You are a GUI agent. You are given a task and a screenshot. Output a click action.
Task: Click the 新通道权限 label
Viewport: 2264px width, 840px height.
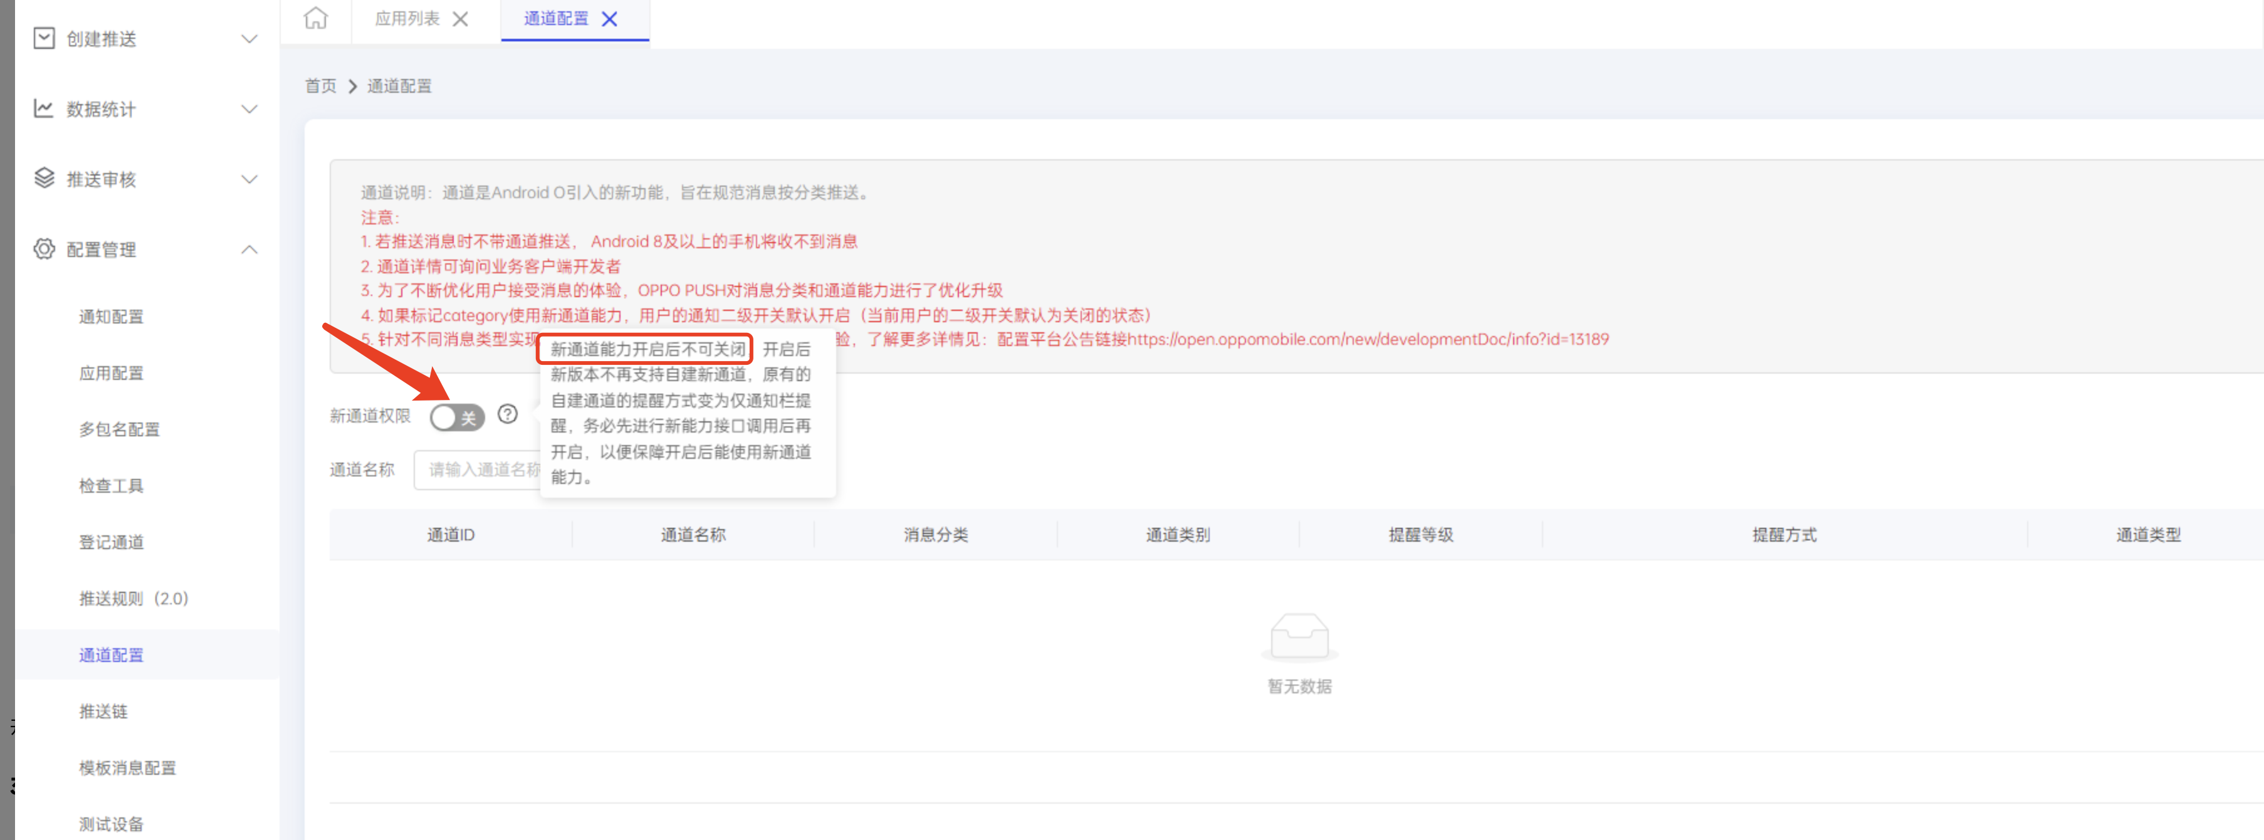point(370,416)
